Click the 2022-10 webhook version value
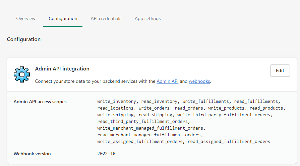 coord(106,154)
